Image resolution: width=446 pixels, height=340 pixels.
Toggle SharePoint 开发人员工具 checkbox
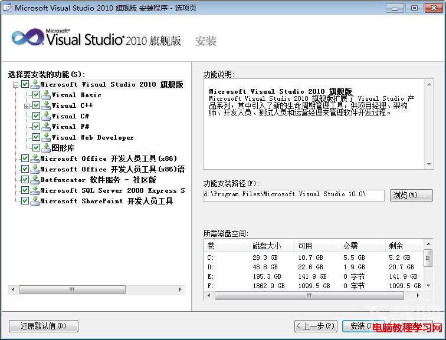[x=25, y=201]
